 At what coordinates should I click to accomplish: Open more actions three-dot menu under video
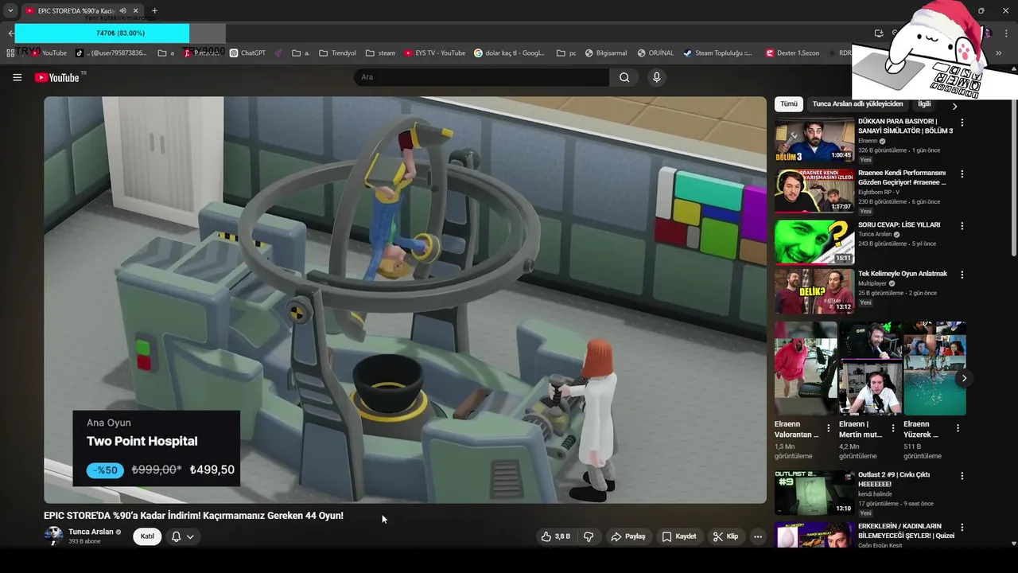pos(758,536)
